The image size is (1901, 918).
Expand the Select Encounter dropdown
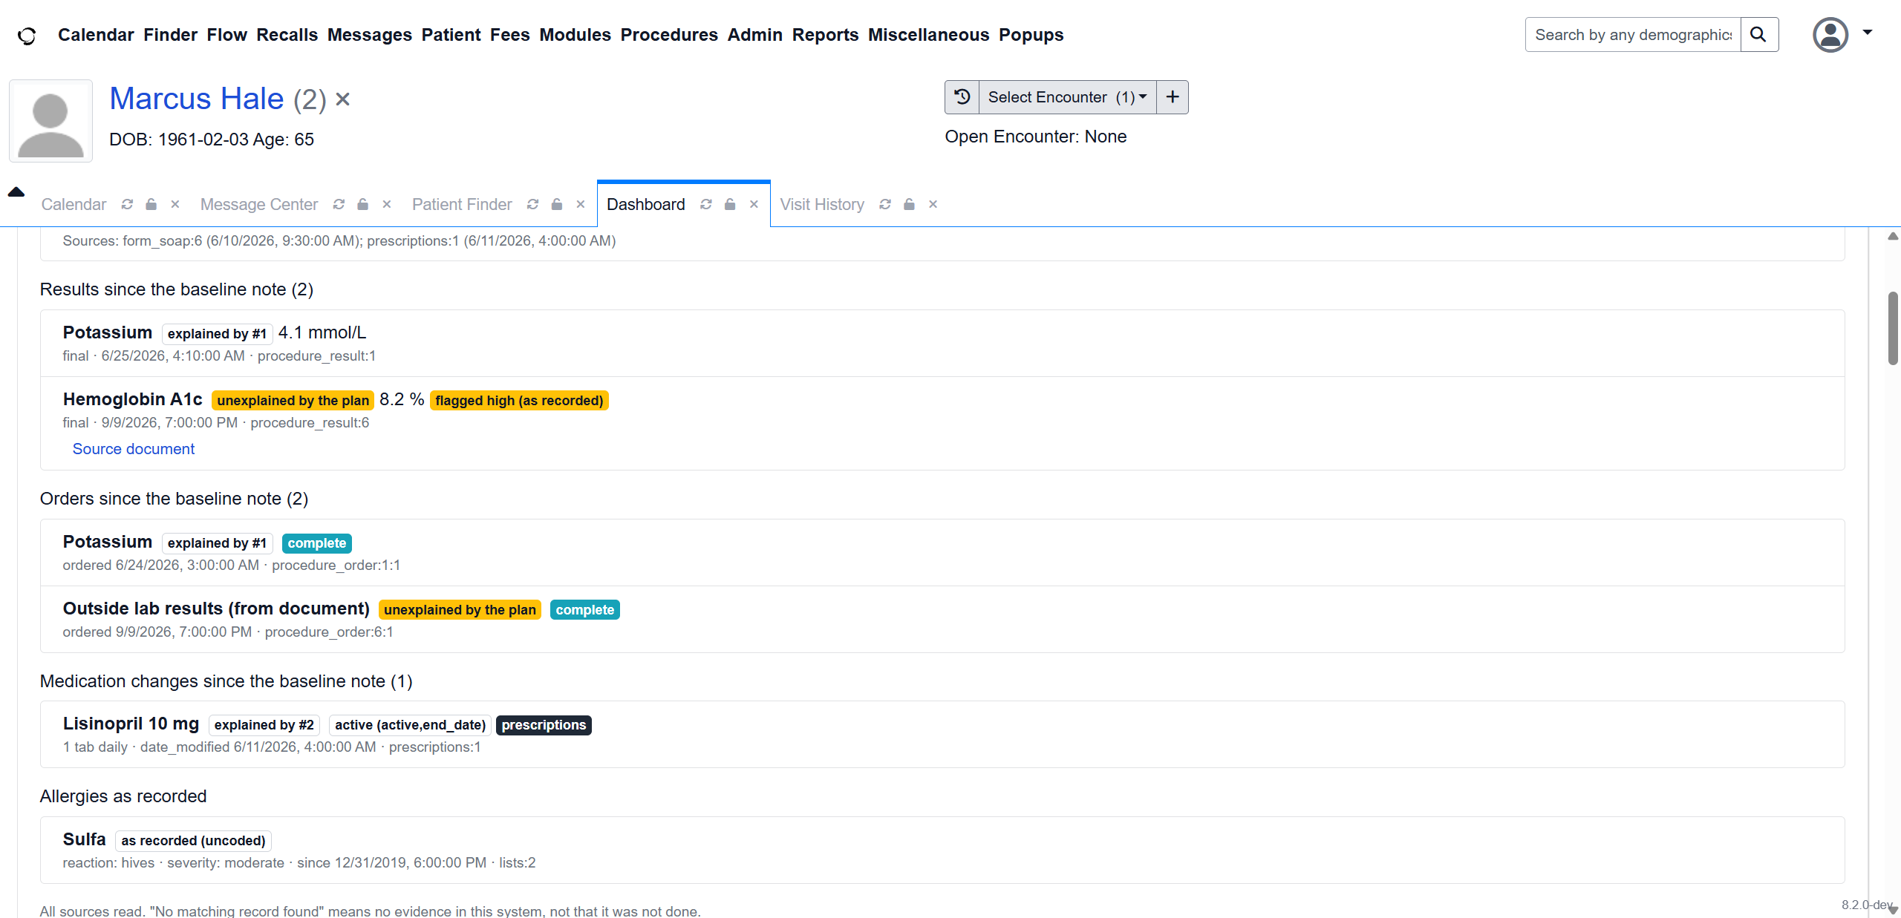[1067, 97]
